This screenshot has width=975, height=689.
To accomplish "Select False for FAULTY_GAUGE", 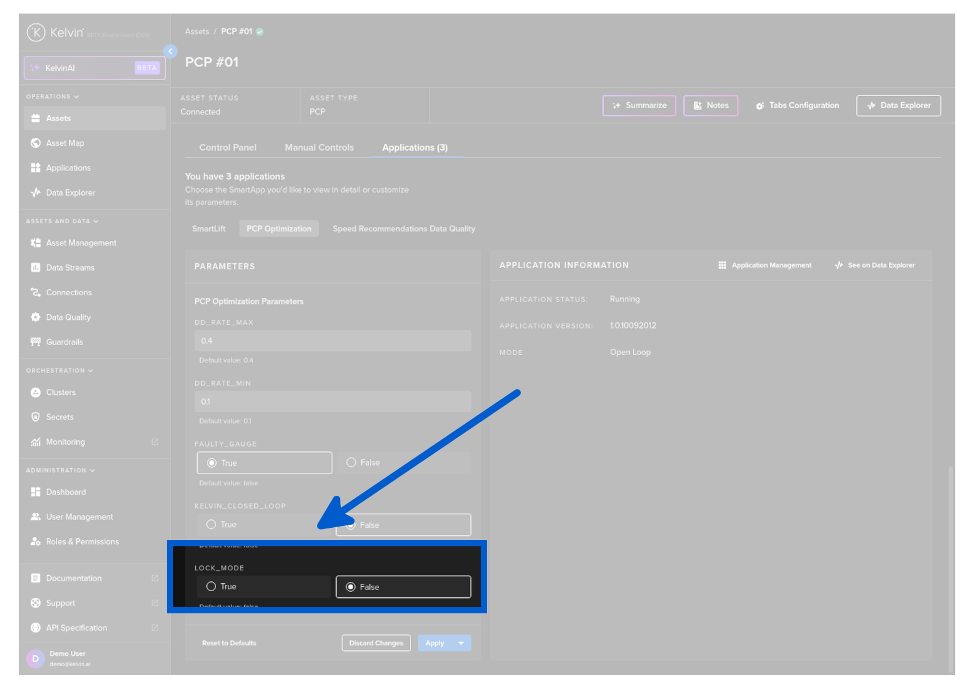I will point(351,463).
